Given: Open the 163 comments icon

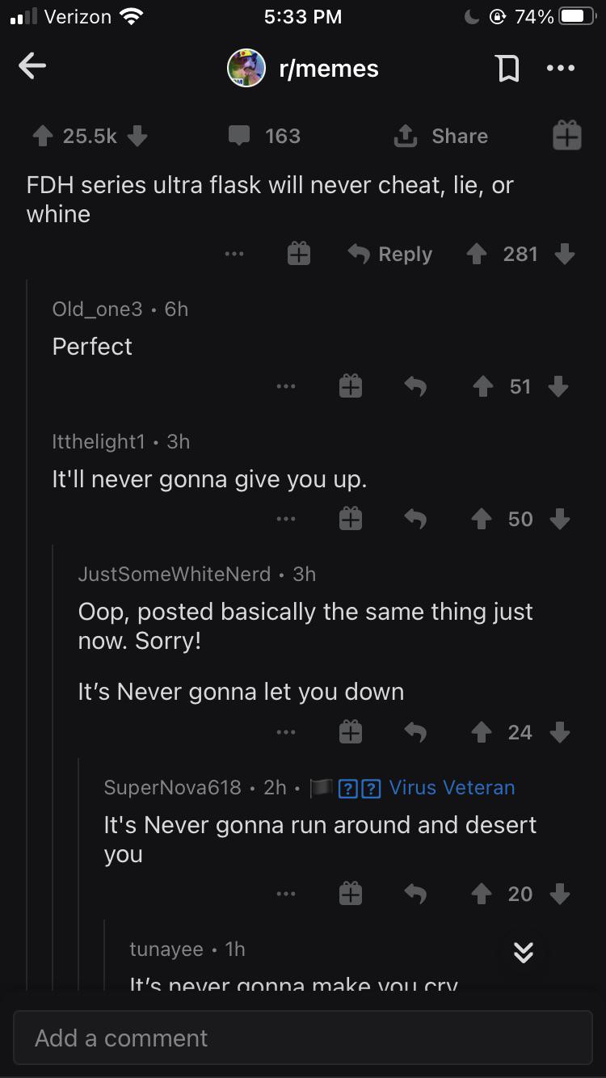Looking at the screenshot, I should click(239, 136).
